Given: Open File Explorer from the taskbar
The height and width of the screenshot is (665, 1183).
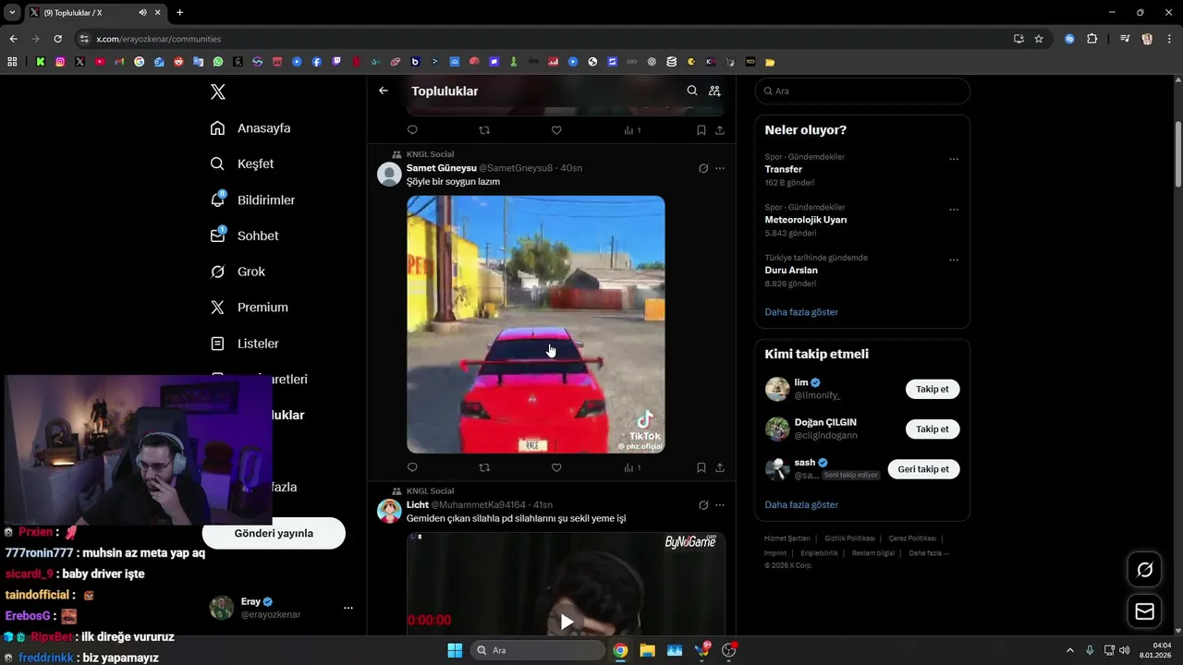Looking at the screenshot, I should pyautogui.click(x=647, y=650).
